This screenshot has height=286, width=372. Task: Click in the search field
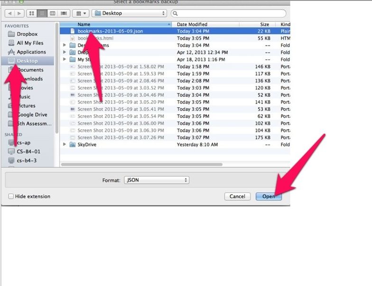pos(230,13)
